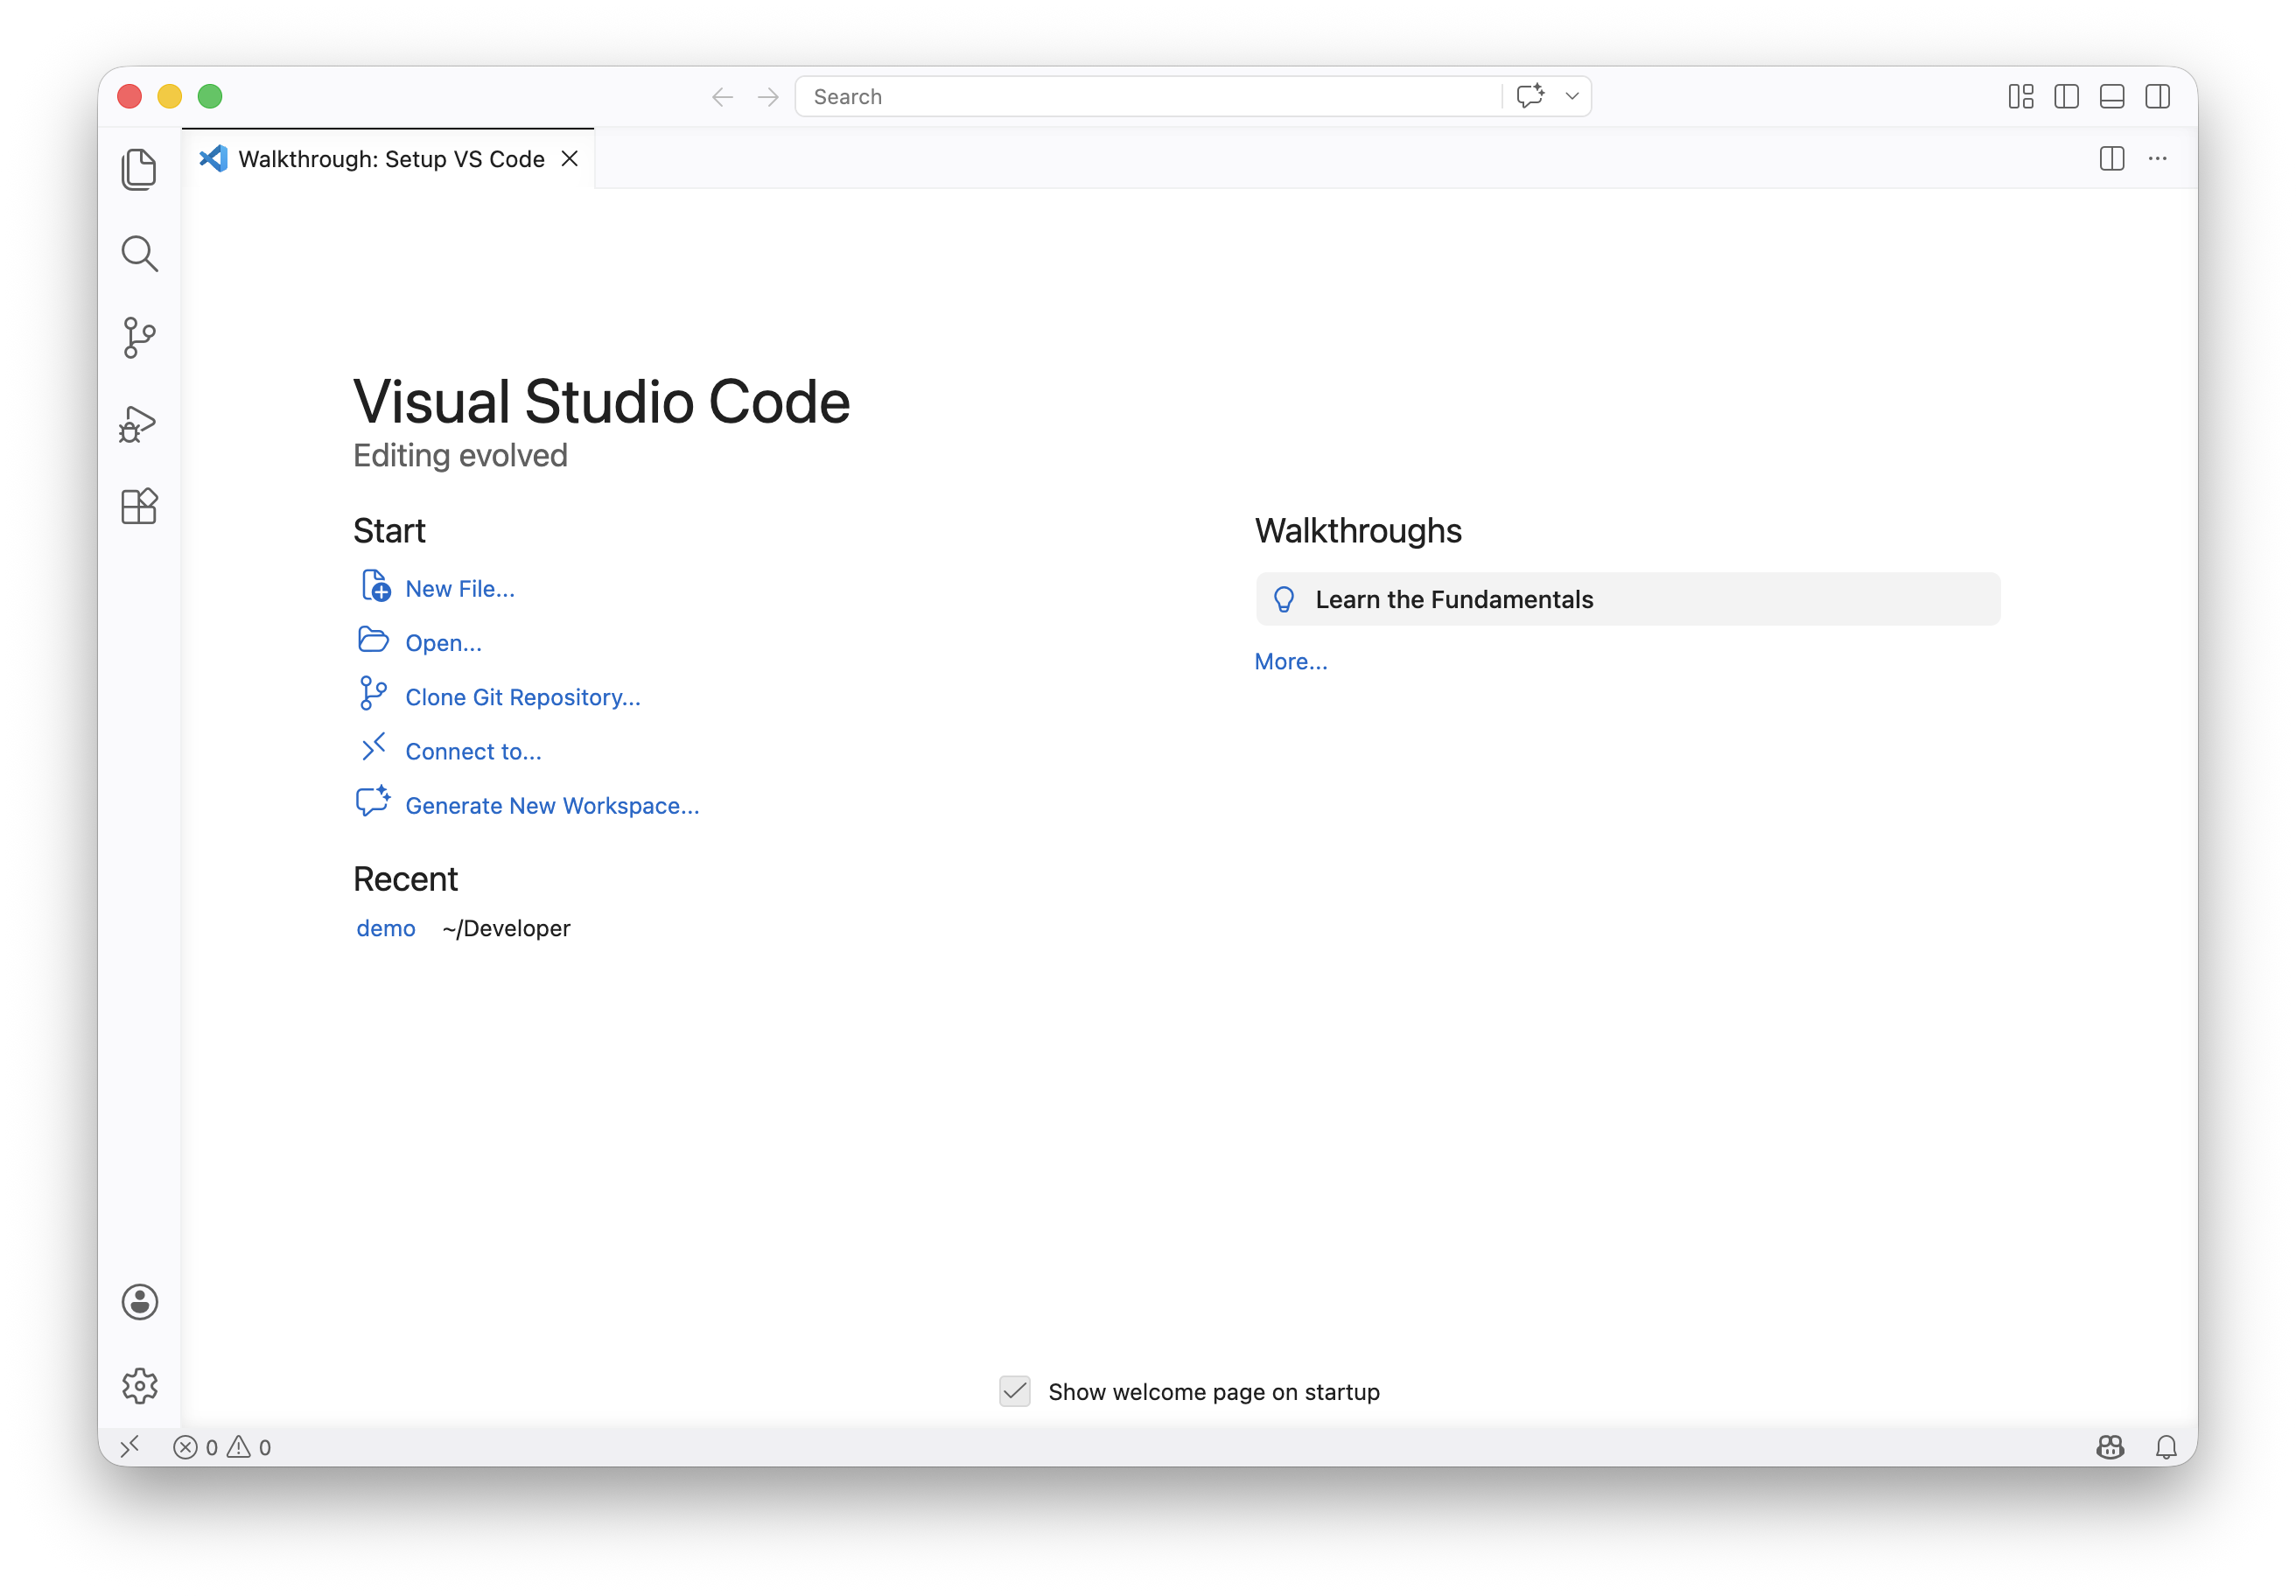
Task: Click the Search command center field
Action: click(x=1150, y=96)
